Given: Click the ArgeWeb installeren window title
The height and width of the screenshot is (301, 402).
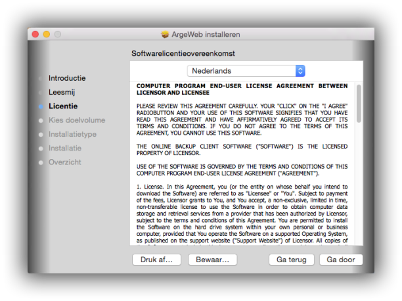Looking at the screenshot, I should point(206,34).
